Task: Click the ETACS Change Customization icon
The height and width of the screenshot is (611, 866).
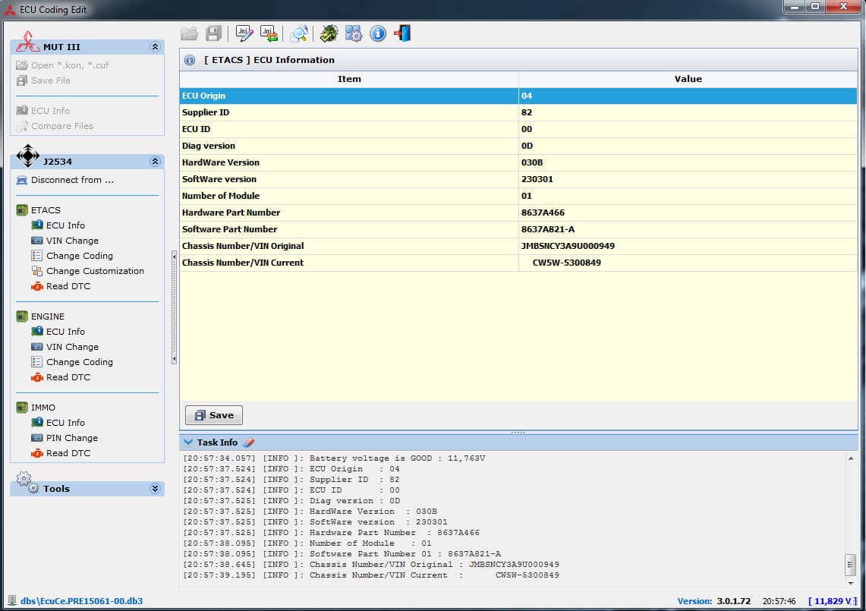Action: (x=37, y=271)
